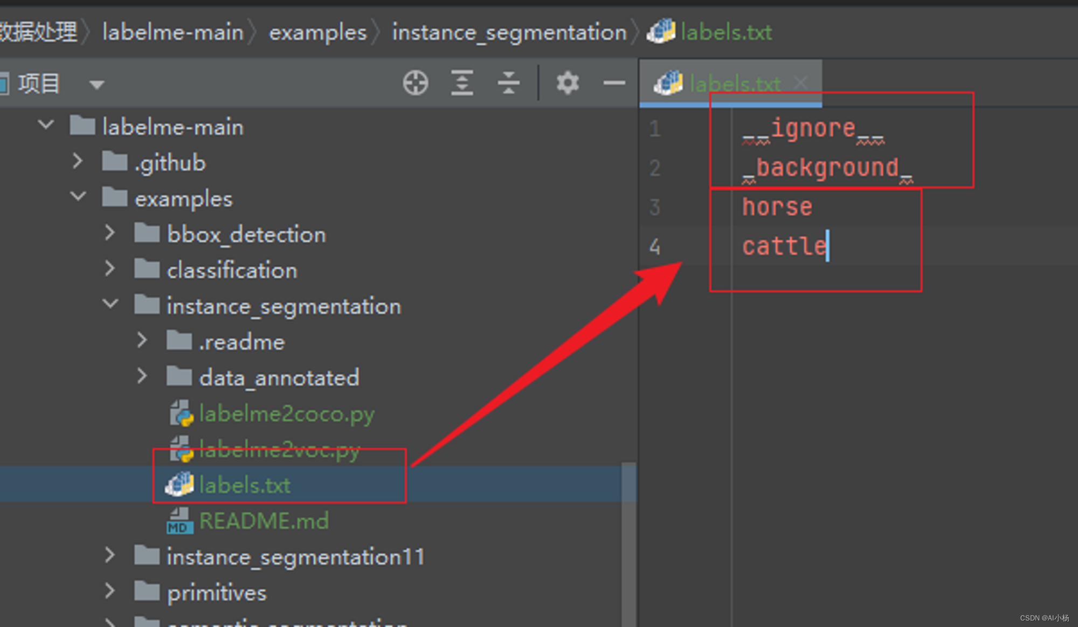Collapse the instance_segmentation folder
1078x627 pixels.
[x=110, y=305]
